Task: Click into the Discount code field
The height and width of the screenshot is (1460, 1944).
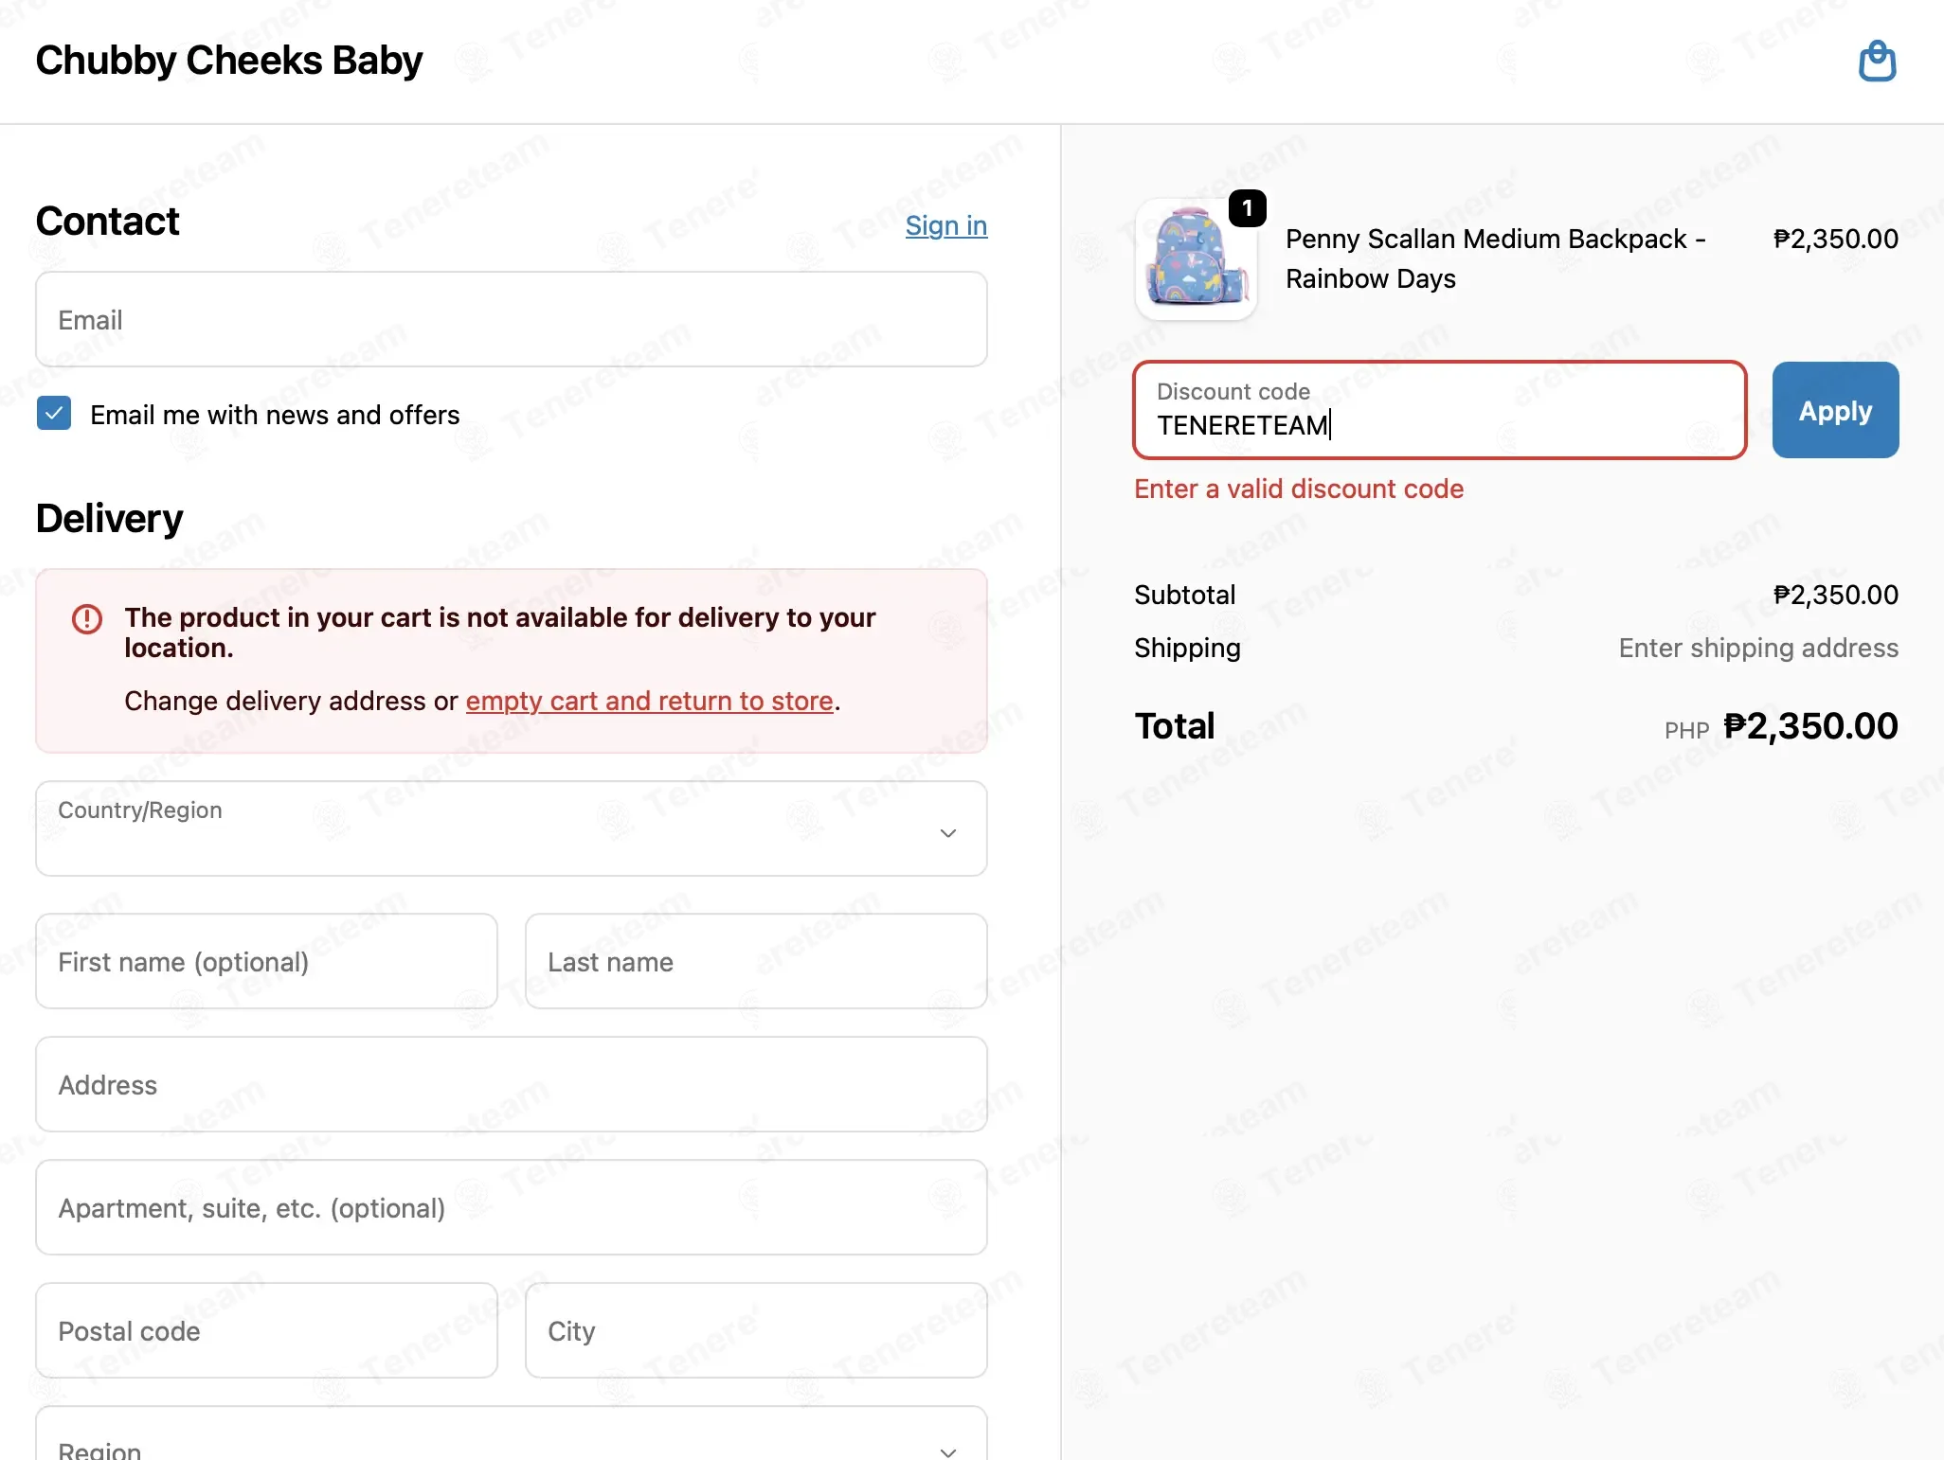Action: (1440, 410)
